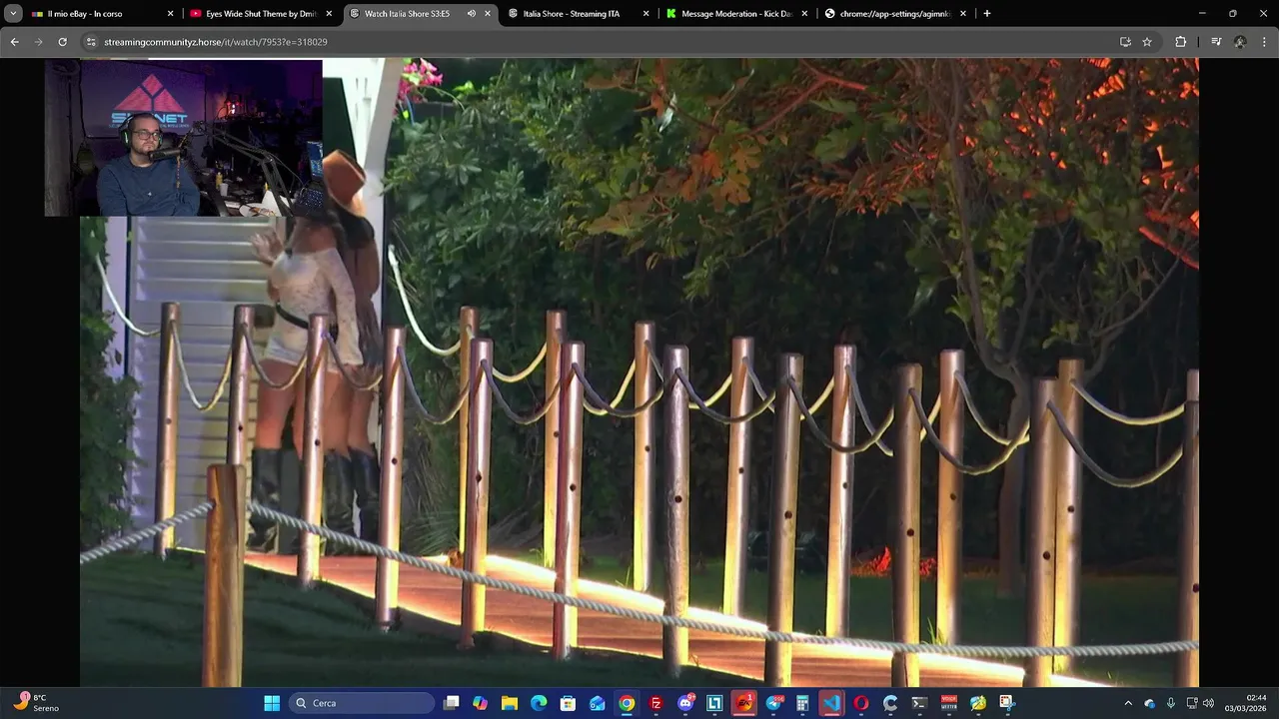This screenshot has width=1279, height=719.
Task: Go back to the previous page
Action: pyautogui.click(x=14, y=42)
